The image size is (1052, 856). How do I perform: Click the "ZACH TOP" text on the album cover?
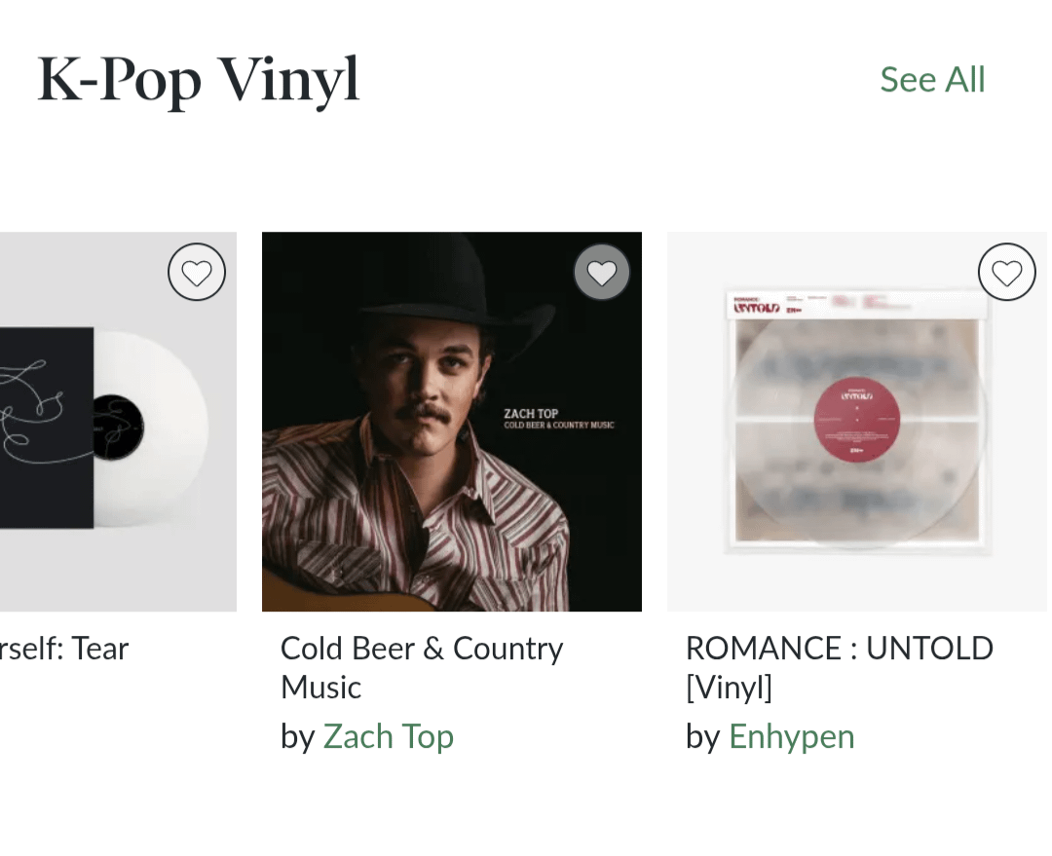click(531, 414)
